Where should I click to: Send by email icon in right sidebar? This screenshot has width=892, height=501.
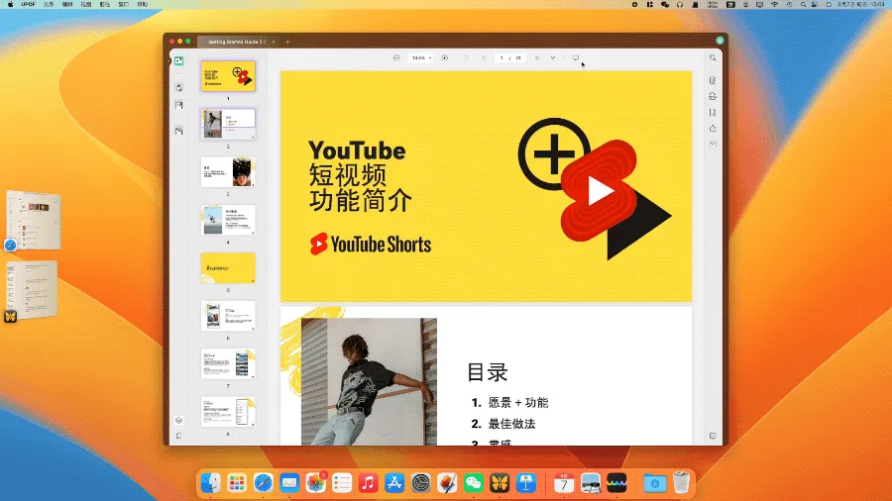click(x=713, y=144)
